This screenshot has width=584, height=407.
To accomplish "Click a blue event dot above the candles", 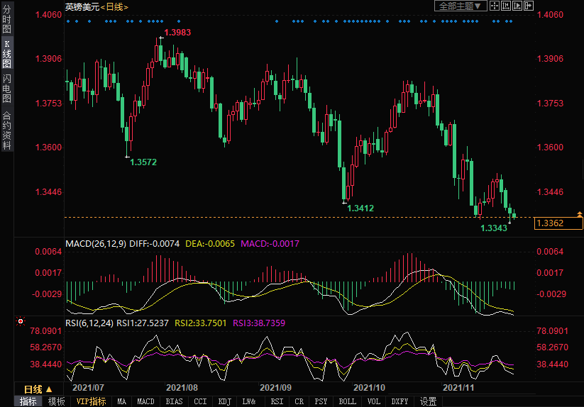I will pos(68,21).
